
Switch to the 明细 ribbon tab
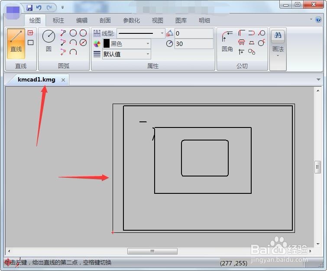(204, 20)
